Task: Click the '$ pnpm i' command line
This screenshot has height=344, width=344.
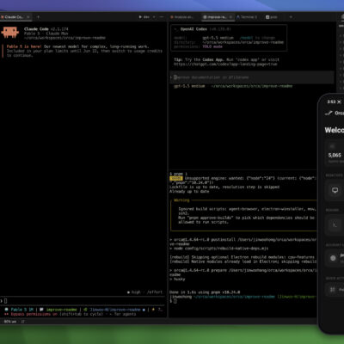Action: click(x=178, y=174)
